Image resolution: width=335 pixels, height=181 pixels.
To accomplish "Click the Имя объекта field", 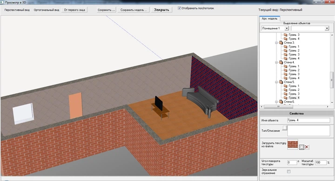I will click(308, 120).
